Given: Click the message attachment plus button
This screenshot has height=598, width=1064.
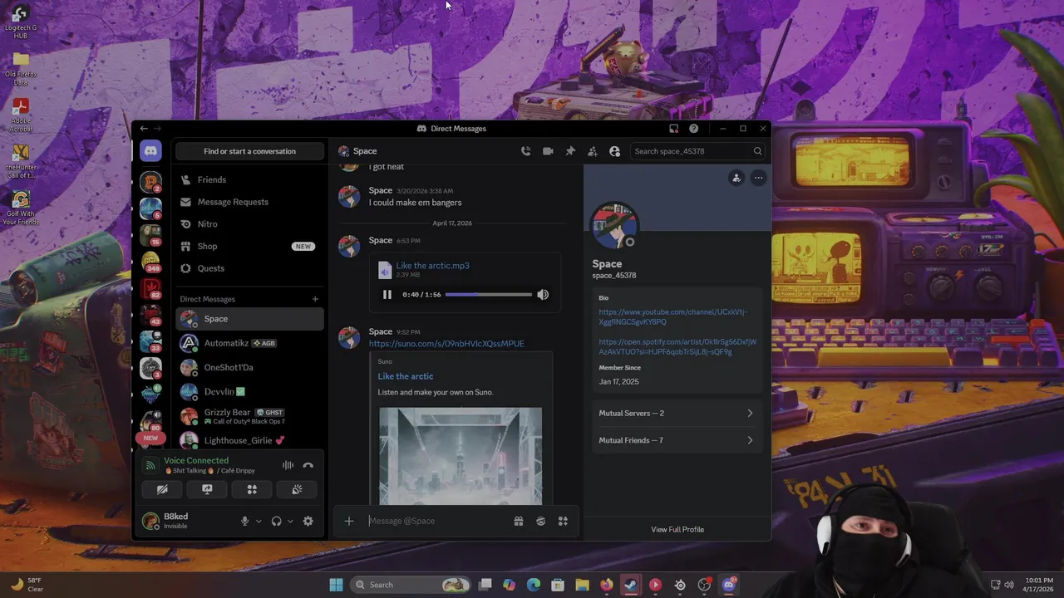Looking at the screenshot, I should (349, 521).
